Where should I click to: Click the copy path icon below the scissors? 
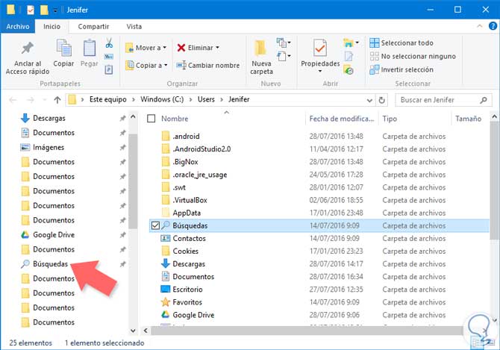tap(109, 57)
